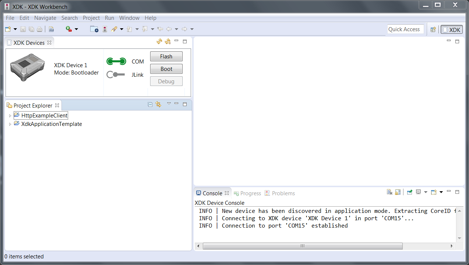Viewport: 469px width, 265px height.
Task: Click the Open Perspective icon
Action: (x=433, y=29)
